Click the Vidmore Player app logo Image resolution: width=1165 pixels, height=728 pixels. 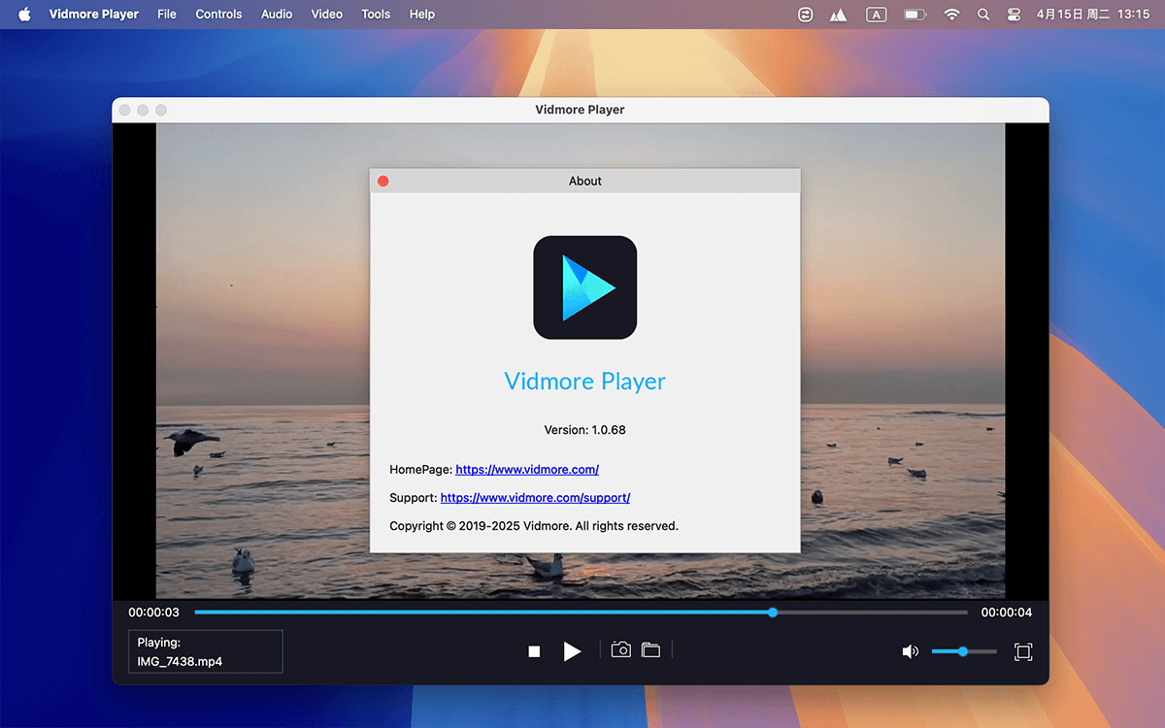pyautogui.click(x=585, y=287)
